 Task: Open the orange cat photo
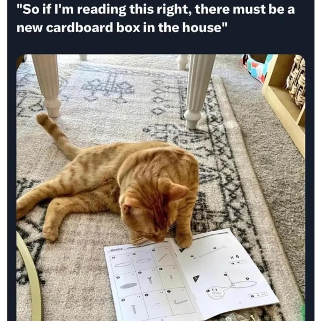160,188
